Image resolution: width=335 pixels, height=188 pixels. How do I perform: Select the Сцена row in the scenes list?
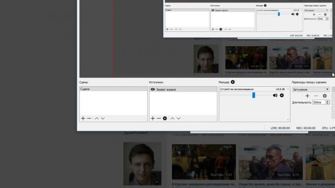click(x=113, y=89)
